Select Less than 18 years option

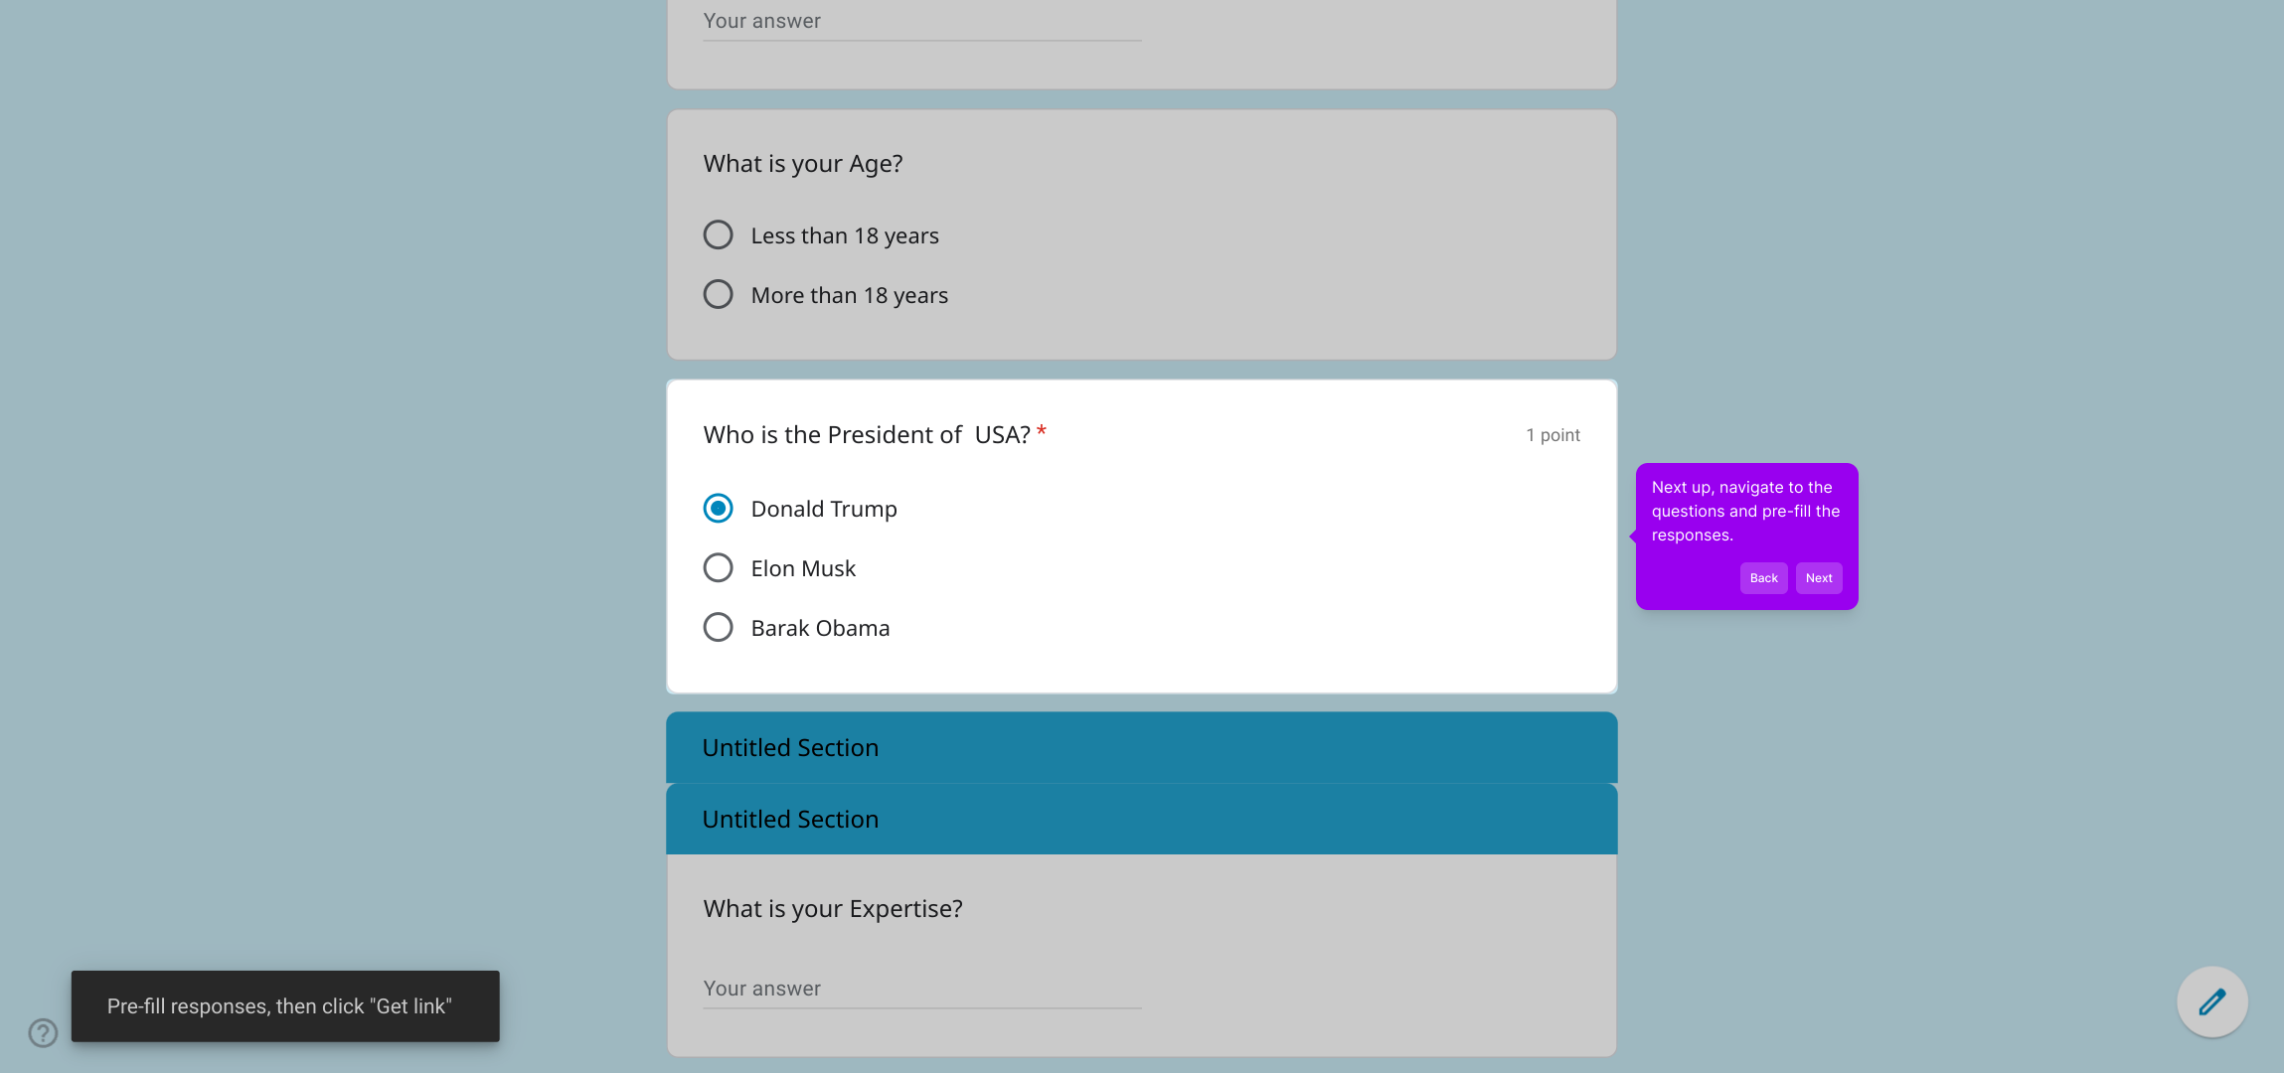click(718, 235)
